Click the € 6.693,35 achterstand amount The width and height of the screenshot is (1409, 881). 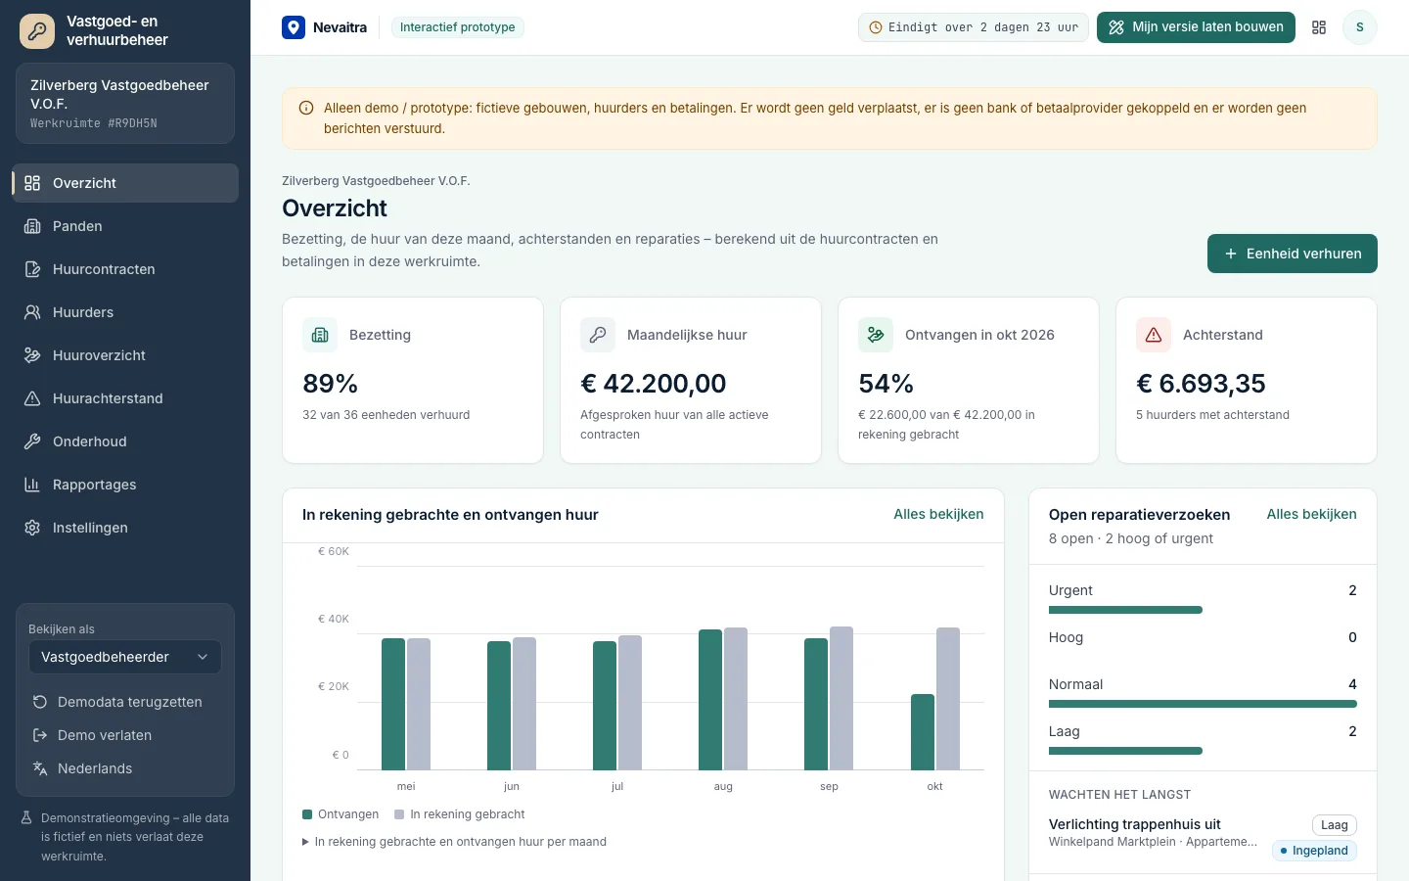[1201, 384]
